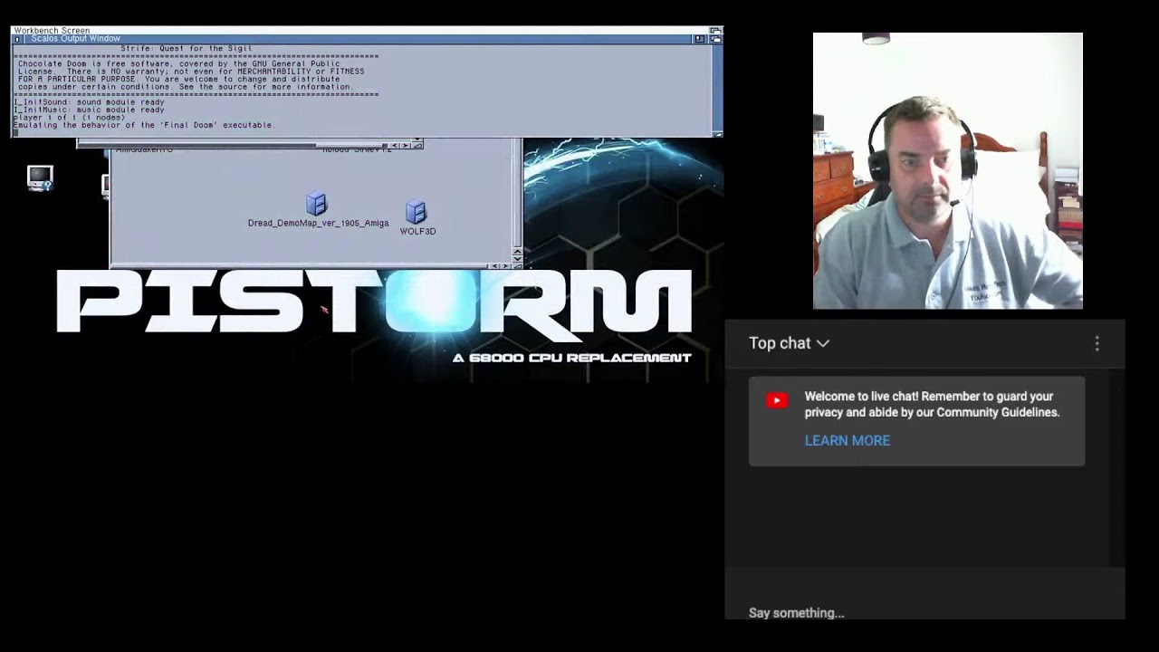1159x652 pixels.
Task: Click left arrow of drawer window bottom scrollbar
Action: point(495,266)
